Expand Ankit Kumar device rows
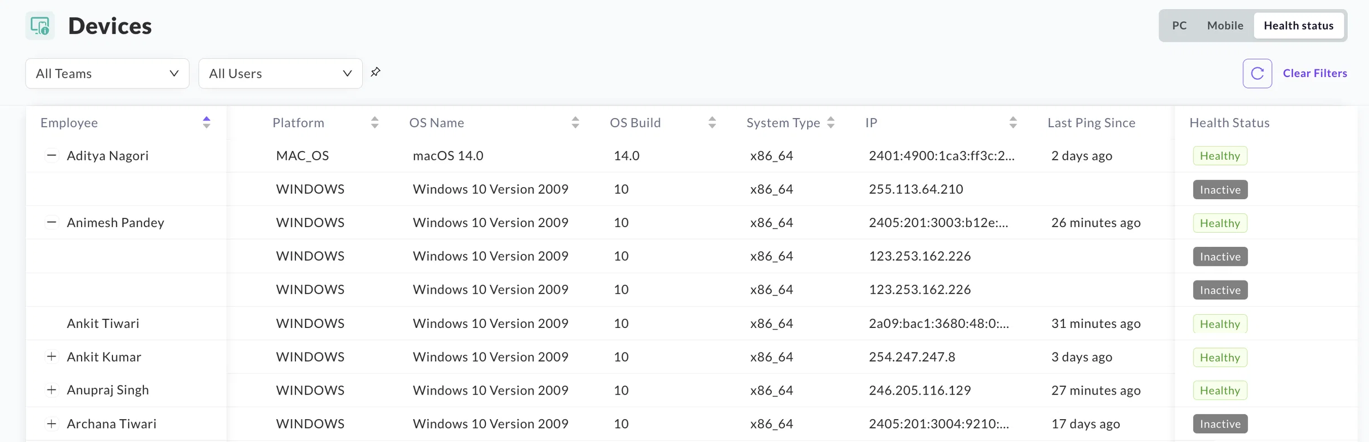 click(x=51, y=356)
